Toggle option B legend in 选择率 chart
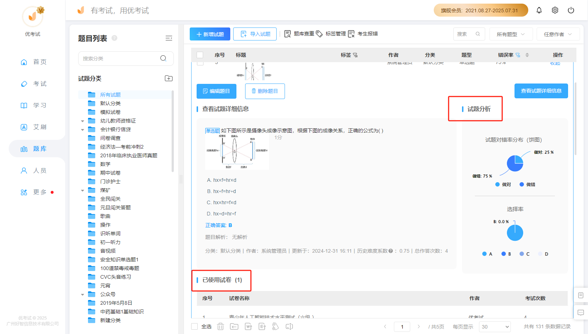 click(x=506, y=254)
